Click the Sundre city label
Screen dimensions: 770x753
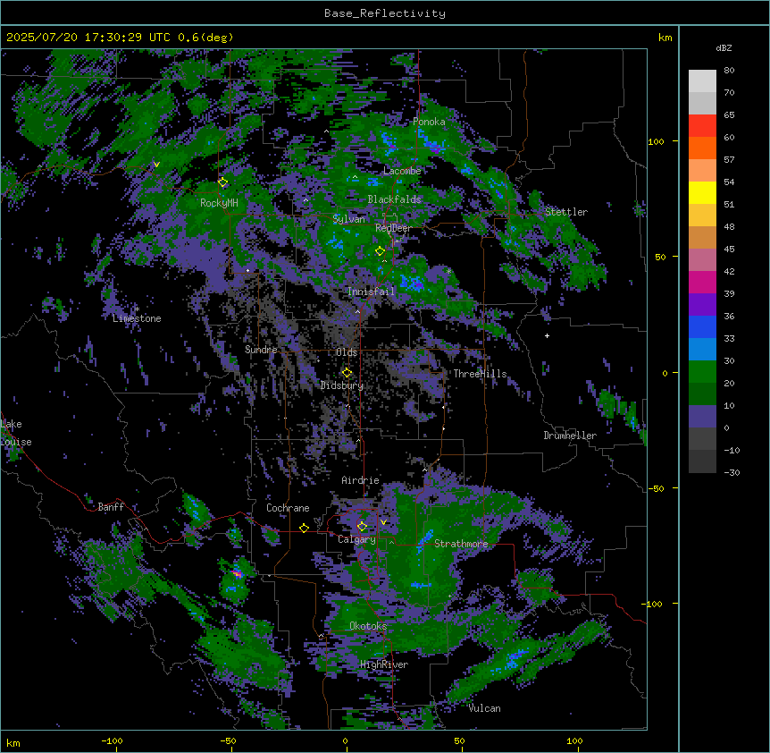point(261,350)
